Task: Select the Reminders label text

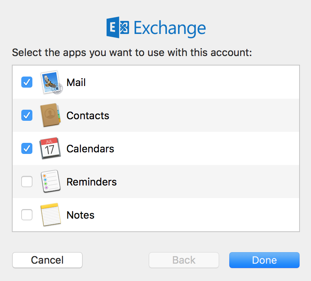Action: (92, 182)
